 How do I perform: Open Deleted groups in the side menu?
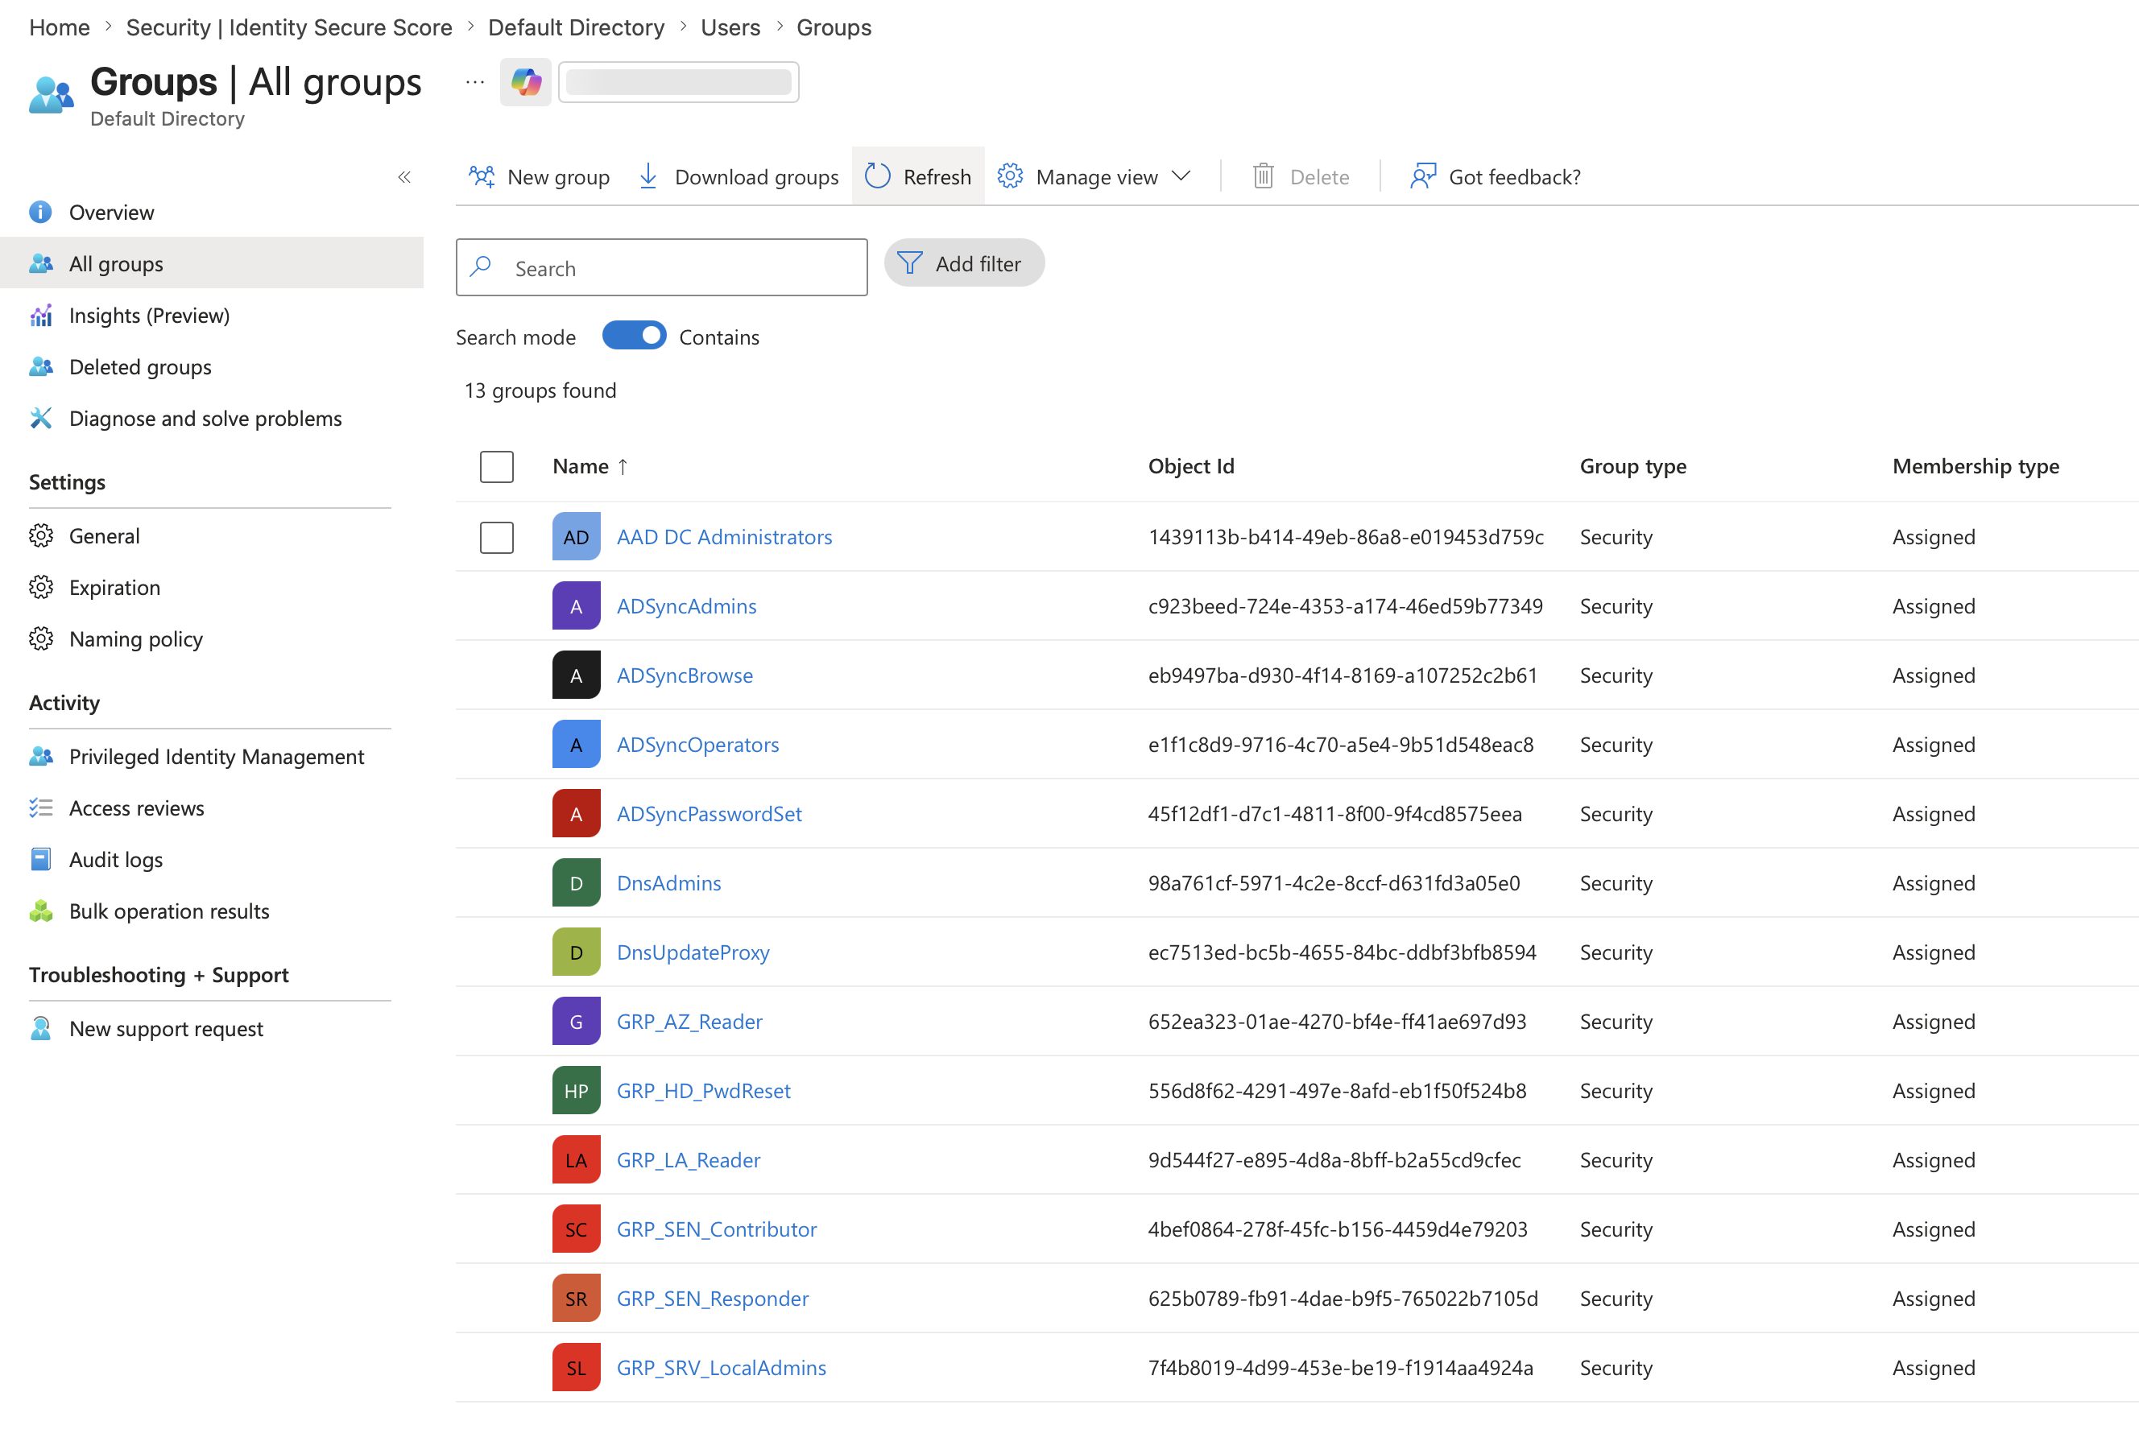click(x=212, y=367)
